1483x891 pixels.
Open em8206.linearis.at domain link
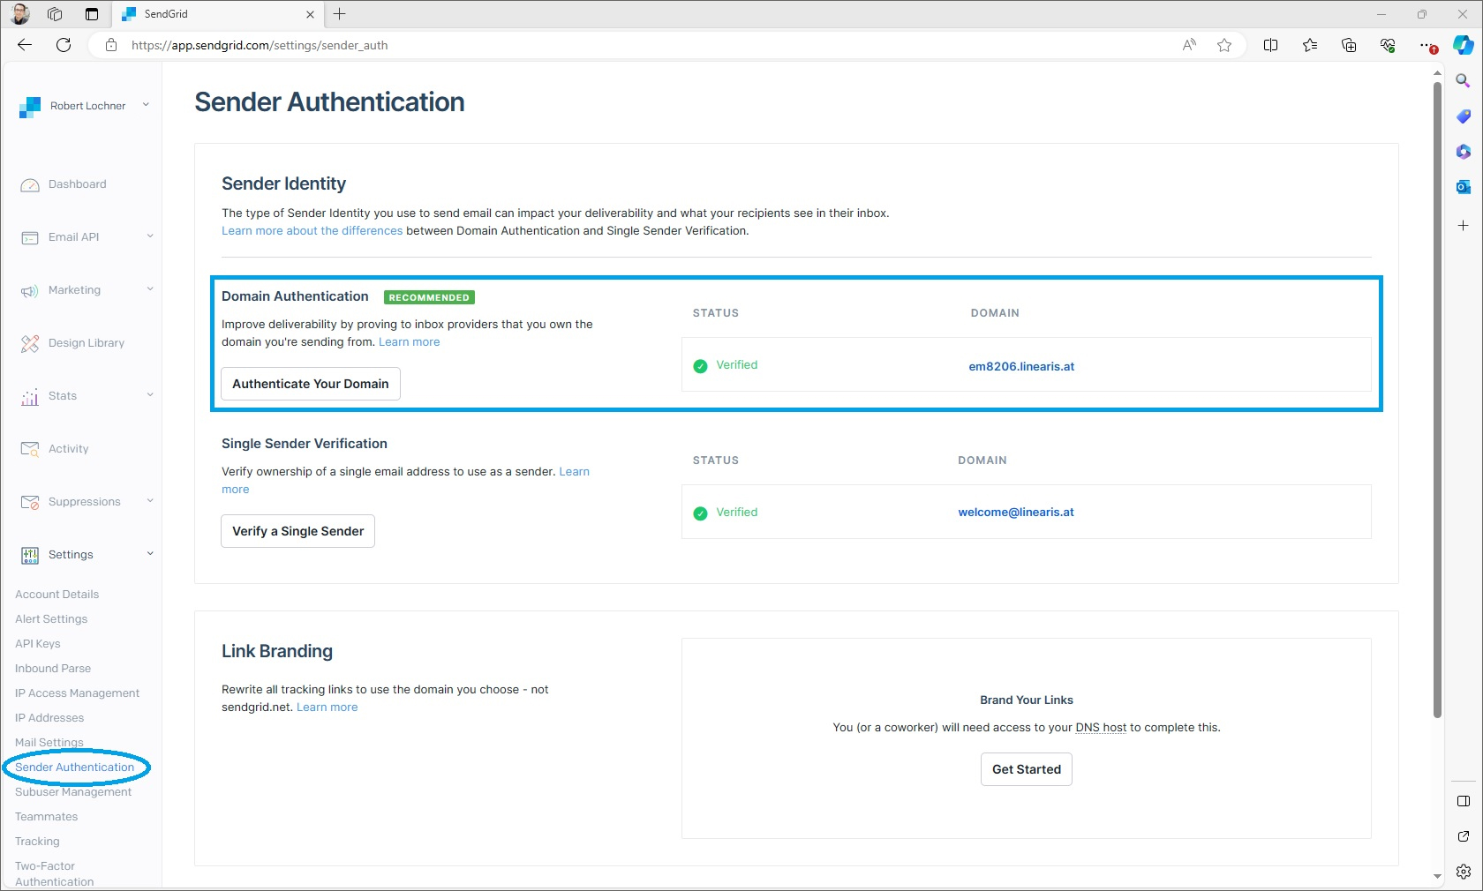pyautogui.click(x=1021, y=367)
